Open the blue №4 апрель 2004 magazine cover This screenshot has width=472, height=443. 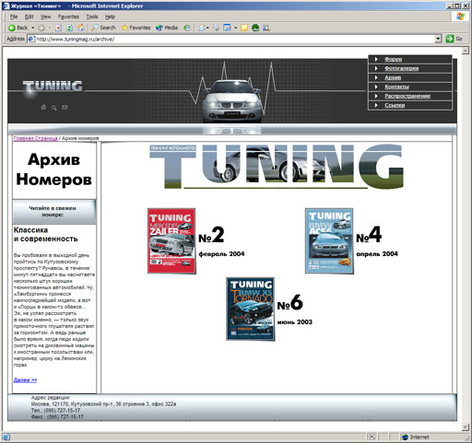[x=329, y=241]
